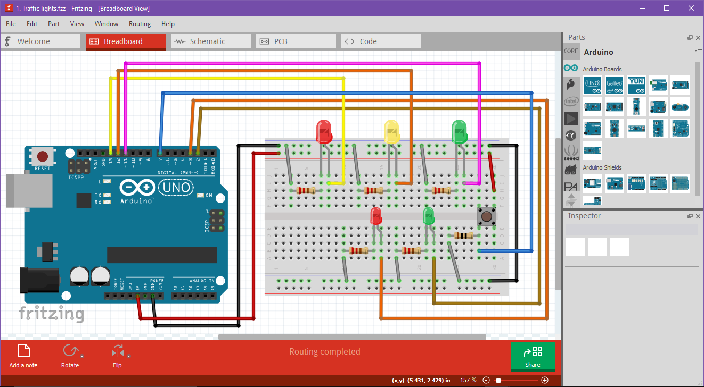Click the green Share button
Screen dimensions: 704x387
click(533, 357)
